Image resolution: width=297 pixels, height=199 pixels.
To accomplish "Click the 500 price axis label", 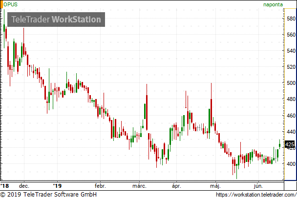I will tap(291, 83).
